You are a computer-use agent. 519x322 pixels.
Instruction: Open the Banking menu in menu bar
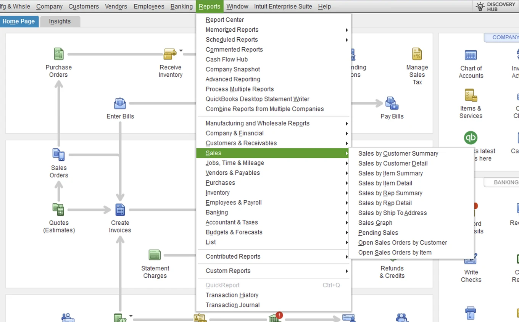pyautogui.click(x=182, y=6)
